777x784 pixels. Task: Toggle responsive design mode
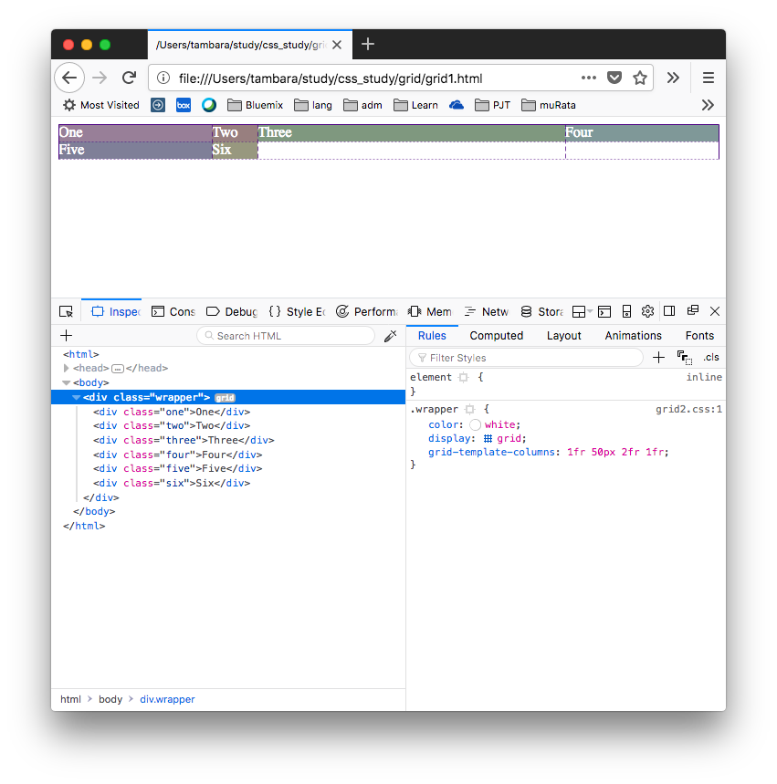626,311
